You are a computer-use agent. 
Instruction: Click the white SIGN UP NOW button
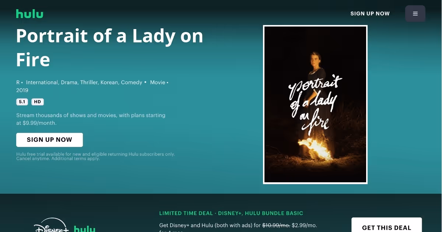click(x=49, y=140)
